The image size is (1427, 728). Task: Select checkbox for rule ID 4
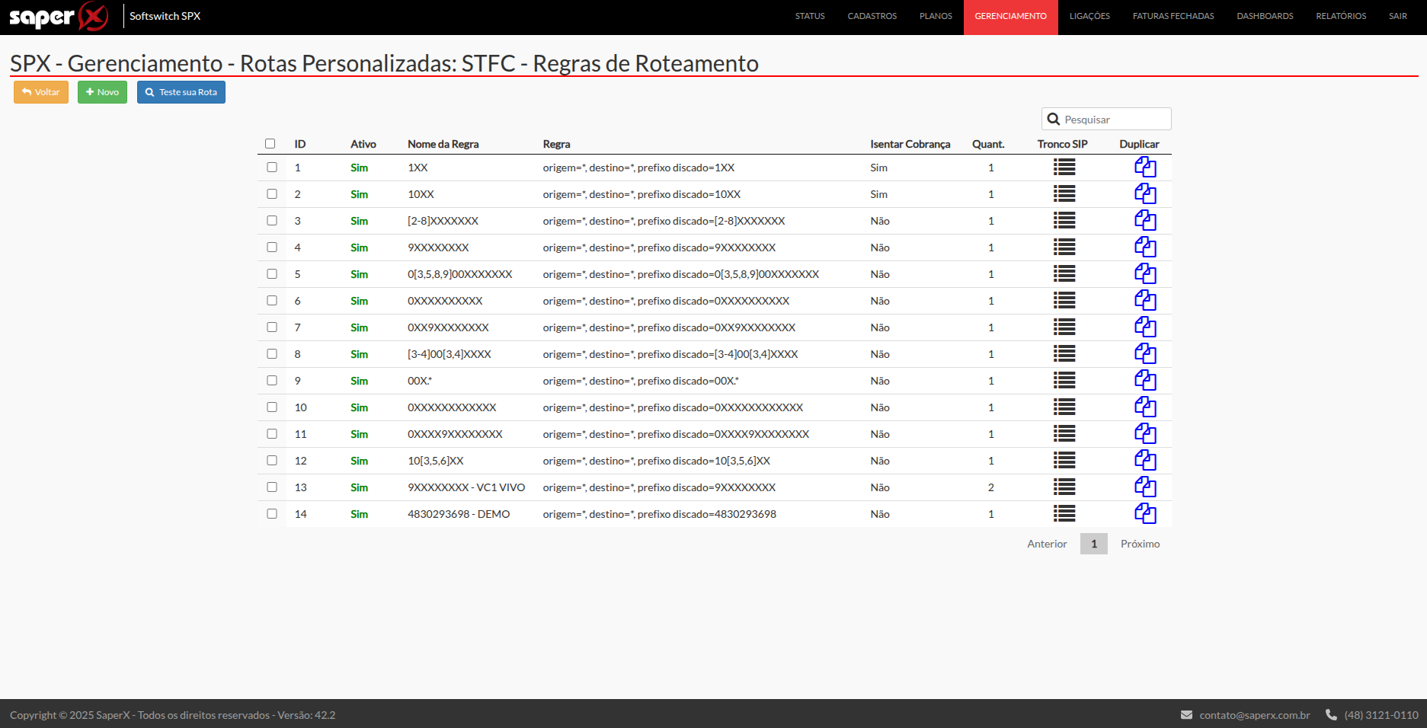coord(272,247)
